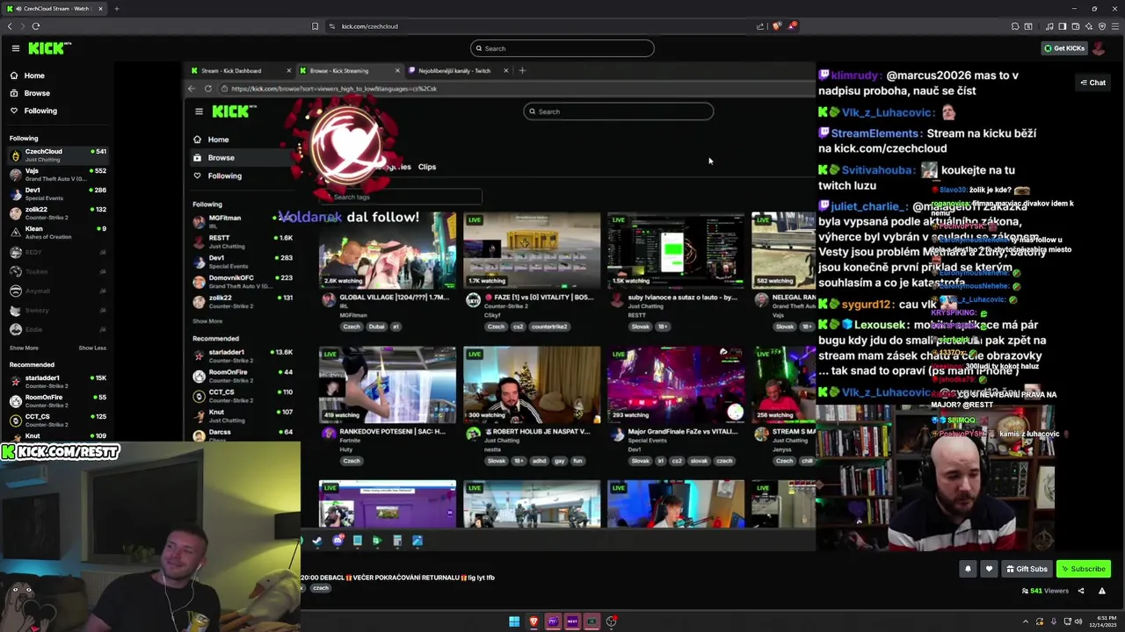
Task: Toggle stream notifications with bell button
Action: [x=968, y=569]
